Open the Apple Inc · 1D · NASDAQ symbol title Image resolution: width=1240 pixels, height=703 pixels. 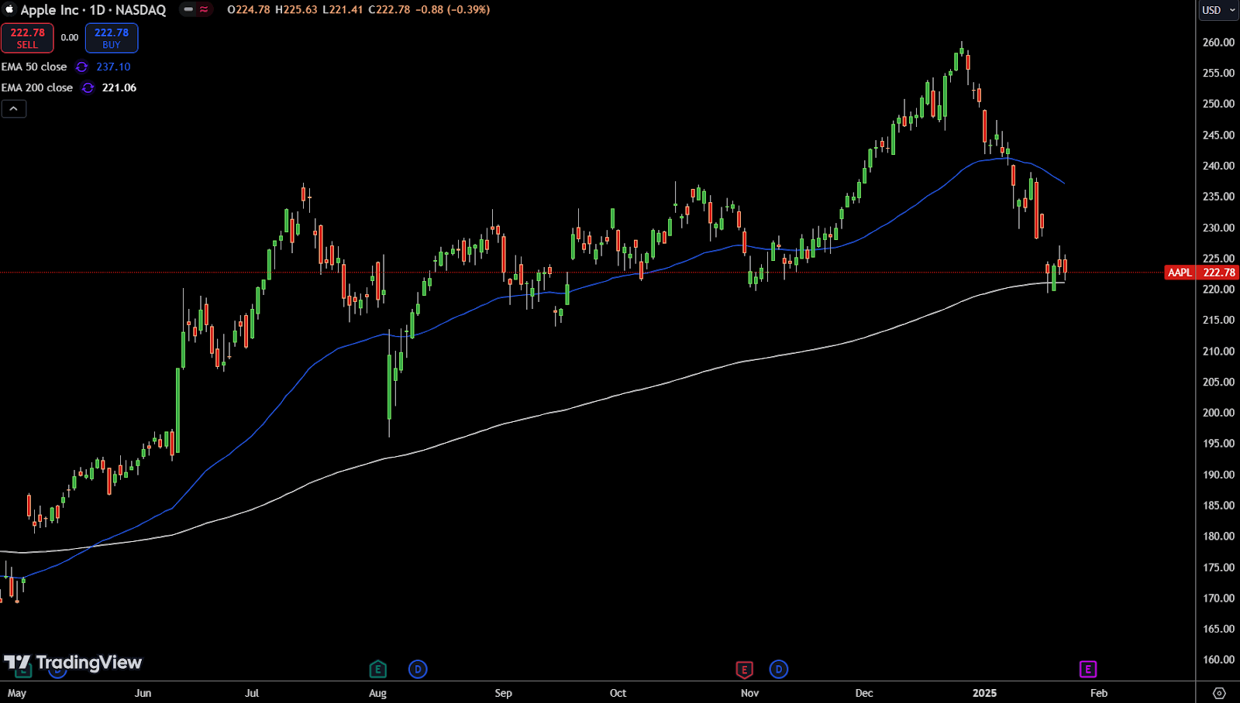[x=93, y=10]
